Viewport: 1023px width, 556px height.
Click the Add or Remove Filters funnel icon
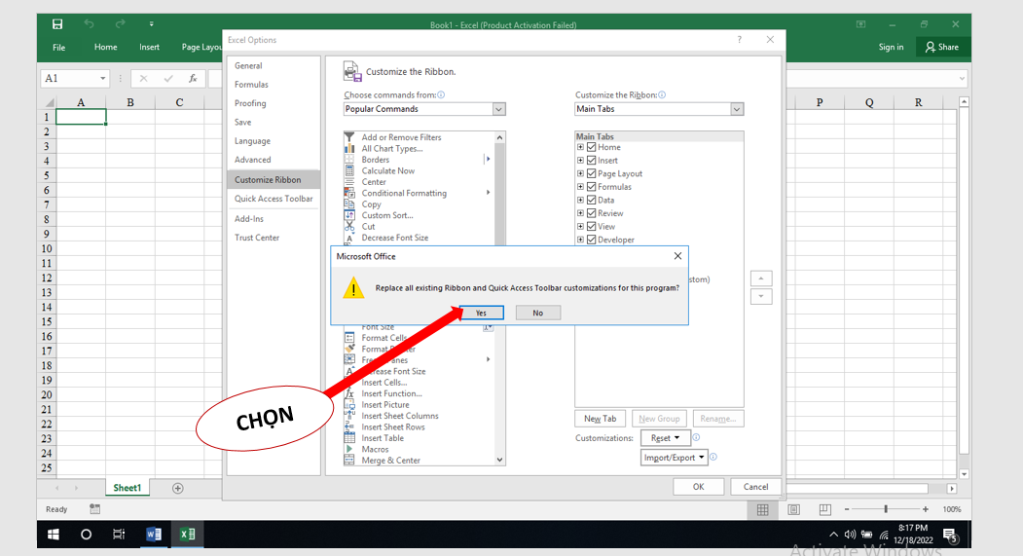point(349,137)
